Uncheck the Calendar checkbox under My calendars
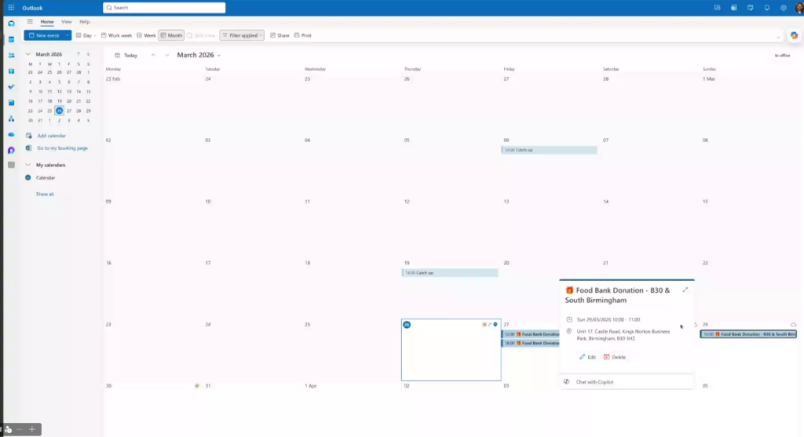Screen dimensions: 804x437 point(28,178)
